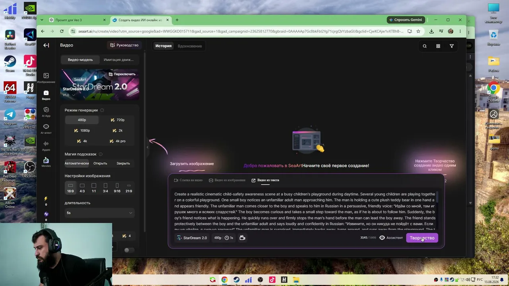Choose the 16:9 aspect ratio
This screenshot has width=509, height=286.
click(x=70, y=188)
